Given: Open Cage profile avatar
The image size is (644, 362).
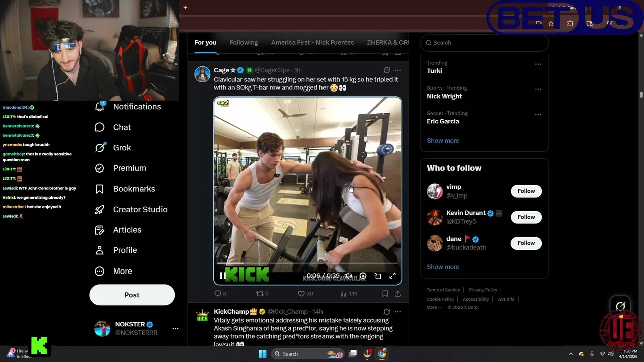Looking at the screenshot, I should (x=202, y=74).
